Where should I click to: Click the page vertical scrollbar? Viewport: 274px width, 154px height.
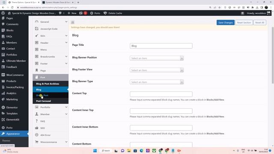click(273, 56)
